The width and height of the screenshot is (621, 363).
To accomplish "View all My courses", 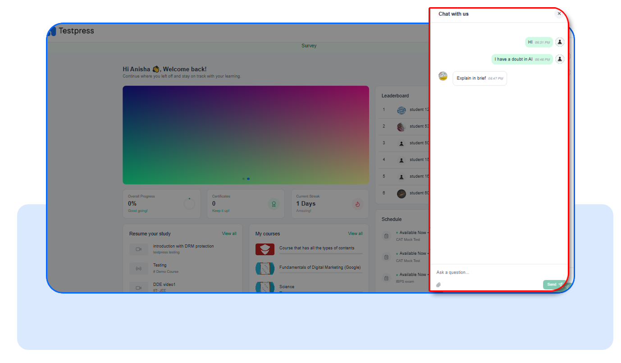I will 355,234.
